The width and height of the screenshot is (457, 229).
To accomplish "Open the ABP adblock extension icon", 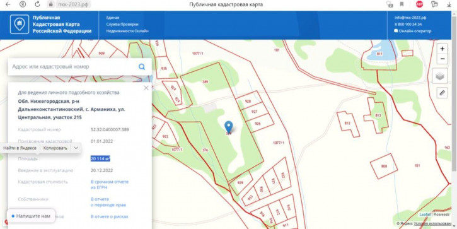I will [x=419, y=4].
